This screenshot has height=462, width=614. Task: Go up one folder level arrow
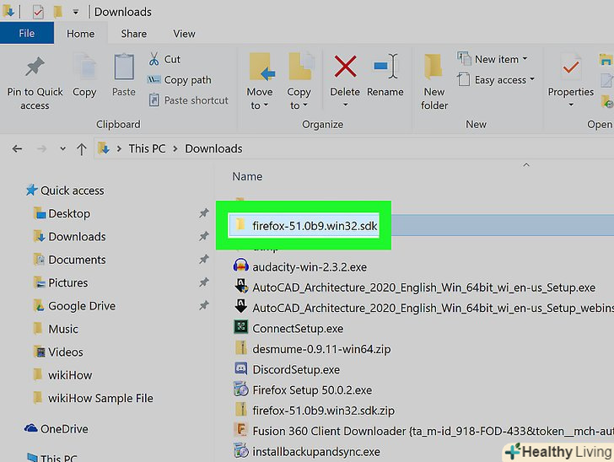82,148
